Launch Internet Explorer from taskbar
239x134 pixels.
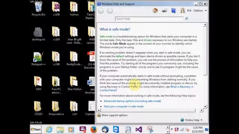49,130
